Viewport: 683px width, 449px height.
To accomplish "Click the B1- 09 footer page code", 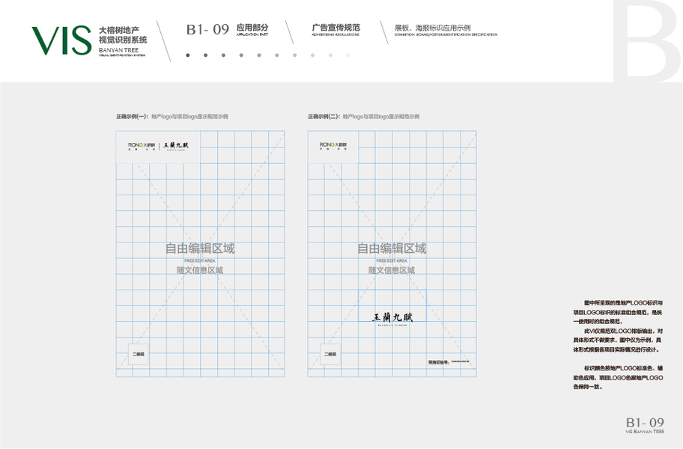I will coord(645,422).
